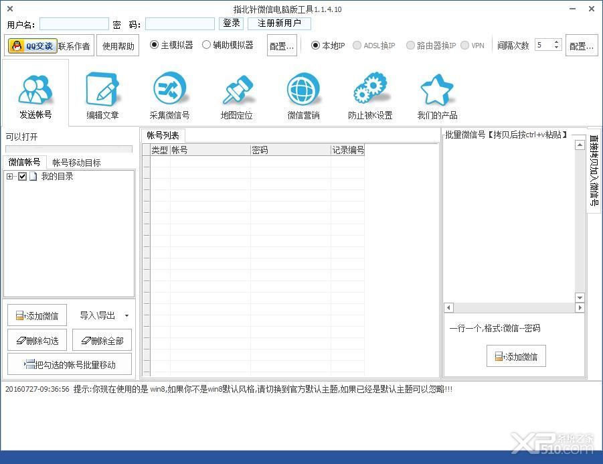Viewport: 603px width, 464px height.
Task: Click 把勾选的帐号批量移动 batch move button
Action: click(70, 364)
